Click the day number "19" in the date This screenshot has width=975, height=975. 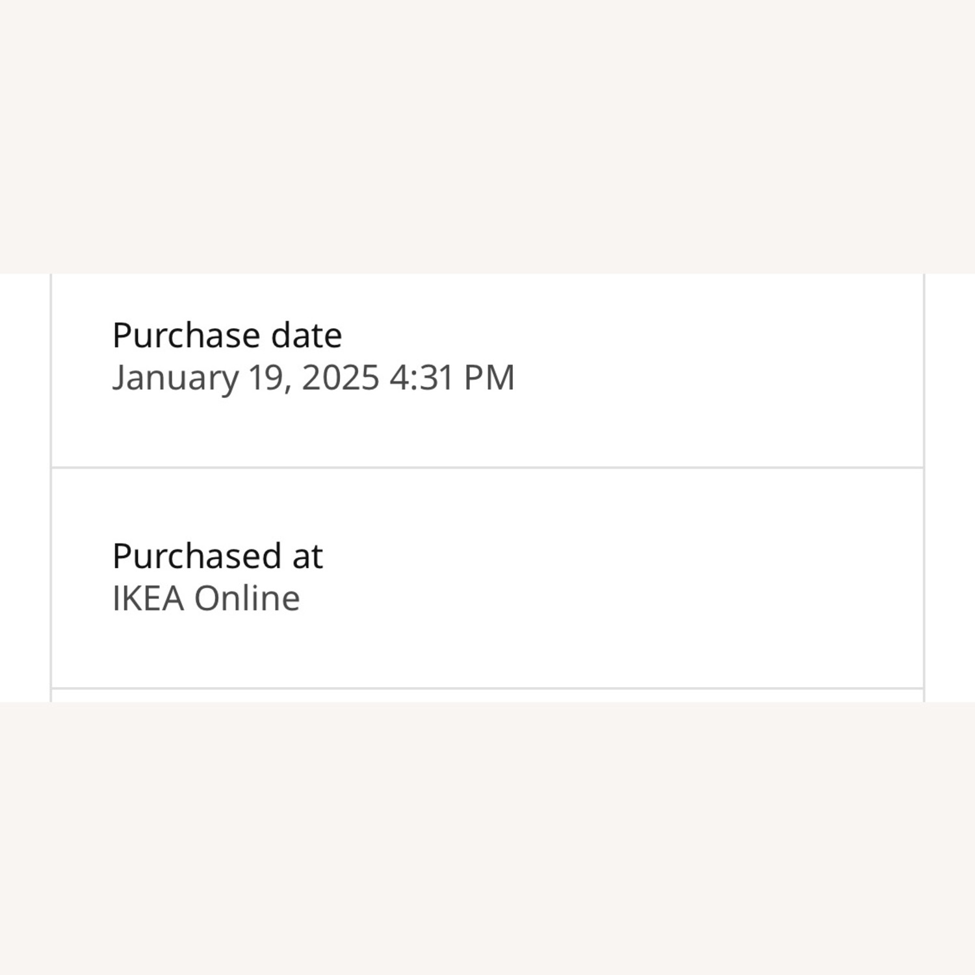[x=266, y=378]
